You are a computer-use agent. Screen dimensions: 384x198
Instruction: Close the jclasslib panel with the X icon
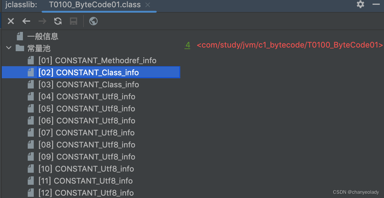point(11,21)
